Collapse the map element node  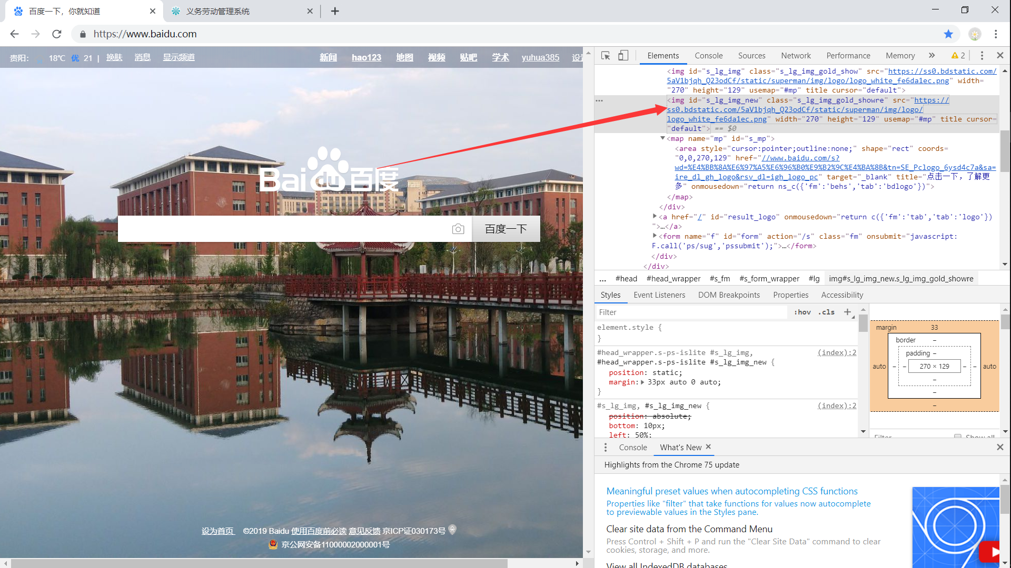[662, 138]
